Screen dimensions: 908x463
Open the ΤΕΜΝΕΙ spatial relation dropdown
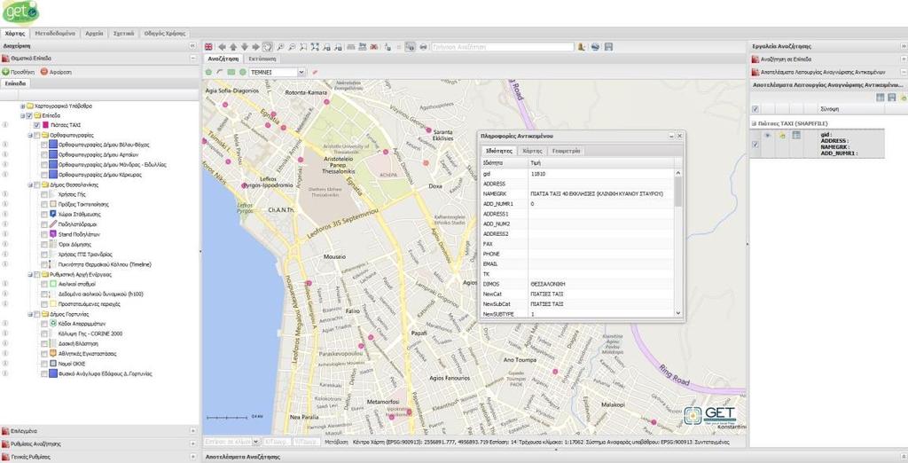(x=301, y=73)
